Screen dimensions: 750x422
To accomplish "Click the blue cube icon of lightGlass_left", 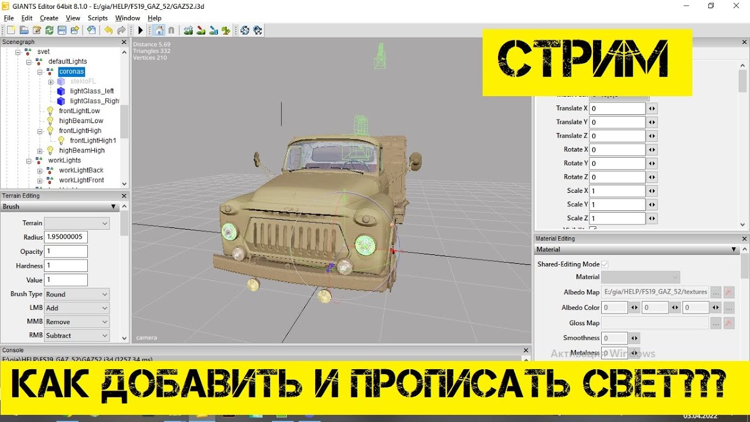I will pyautogui.click(x=61, y=91).
